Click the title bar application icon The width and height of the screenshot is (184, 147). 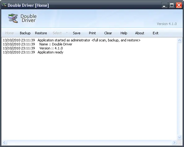[4, 5]
